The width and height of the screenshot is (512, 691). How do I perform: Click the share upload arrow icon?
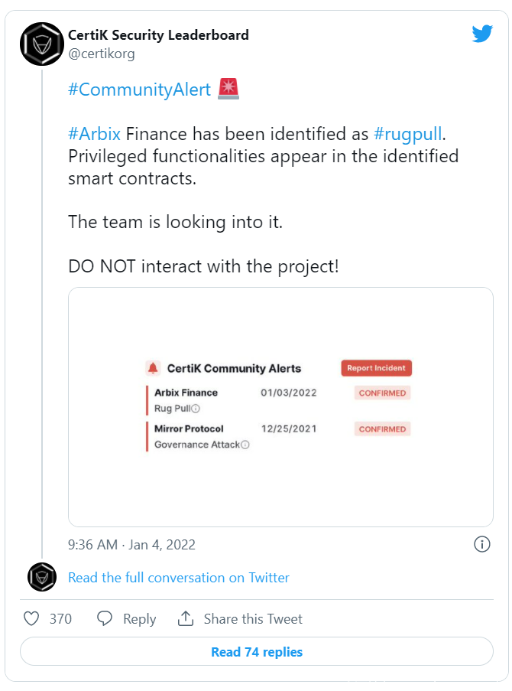185,619
